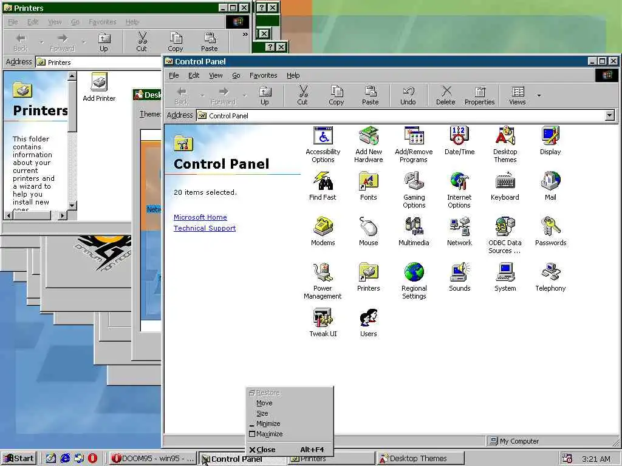Open Add New Hardware applet
This screenshot has height=466, width=622.
[x=369, y=144]
